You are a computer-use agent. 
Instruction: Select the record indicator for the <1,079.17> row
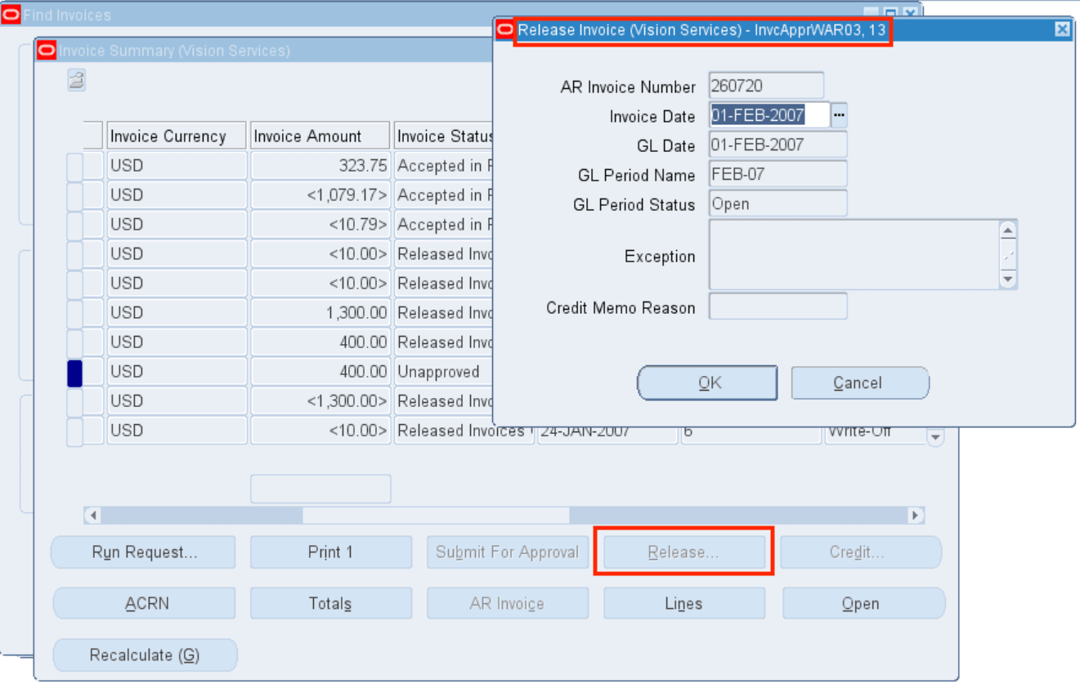(x=74, y=195)
